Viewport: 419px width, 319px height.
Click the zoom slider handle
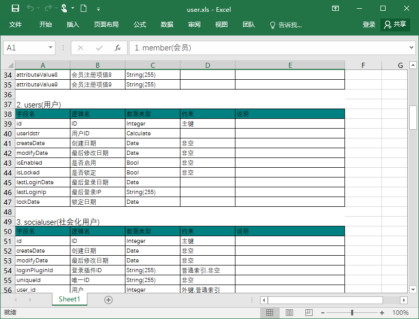click(352, 312)
